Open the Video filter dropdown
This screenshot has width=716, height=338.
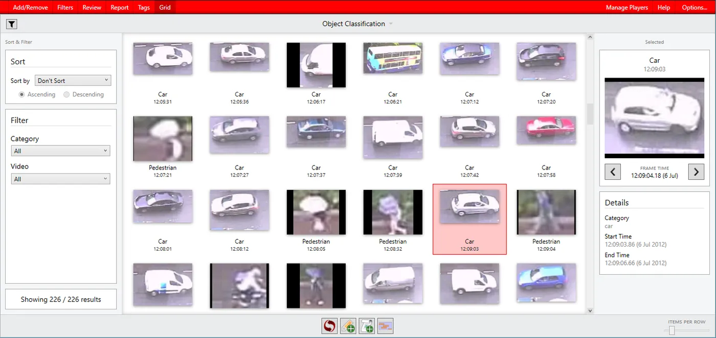60,179
